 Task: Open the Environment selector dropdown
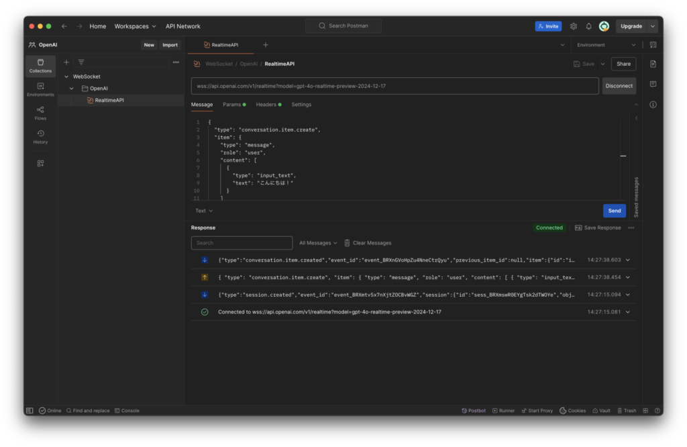[x=606, y=45]
